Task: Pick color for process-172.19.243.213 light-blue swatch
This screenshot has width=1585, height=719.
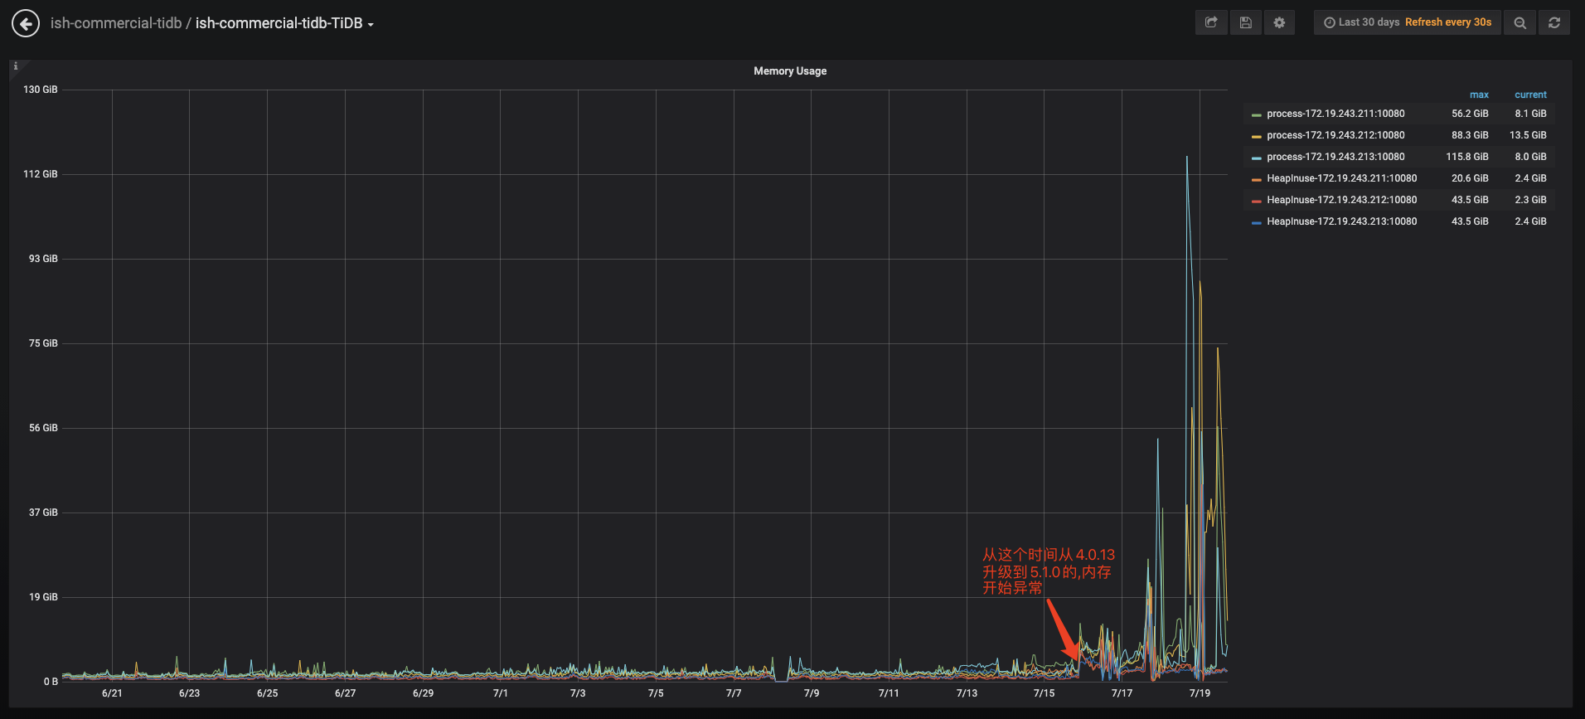Action: 1257,158
